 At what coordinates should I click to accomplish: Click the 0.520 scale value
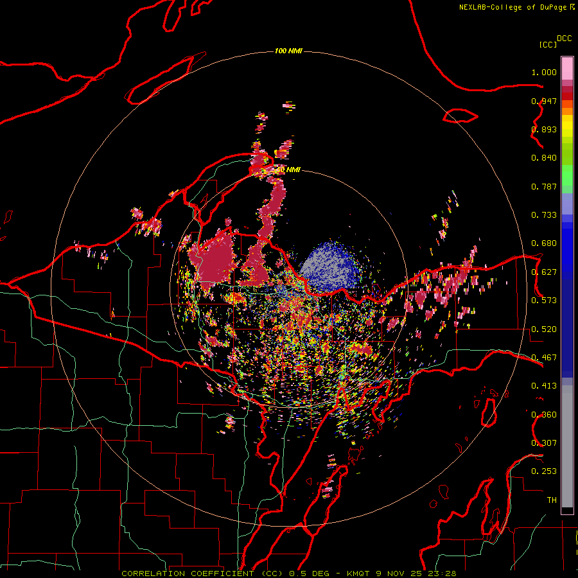click(544, 329)
